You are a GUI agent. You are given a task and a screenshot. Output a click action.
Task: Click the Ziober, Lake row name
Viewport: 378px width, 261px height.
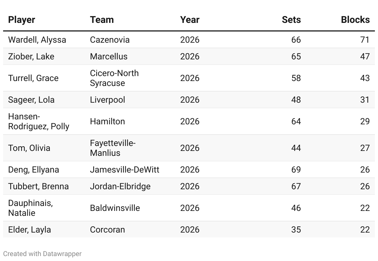(31, 57)
